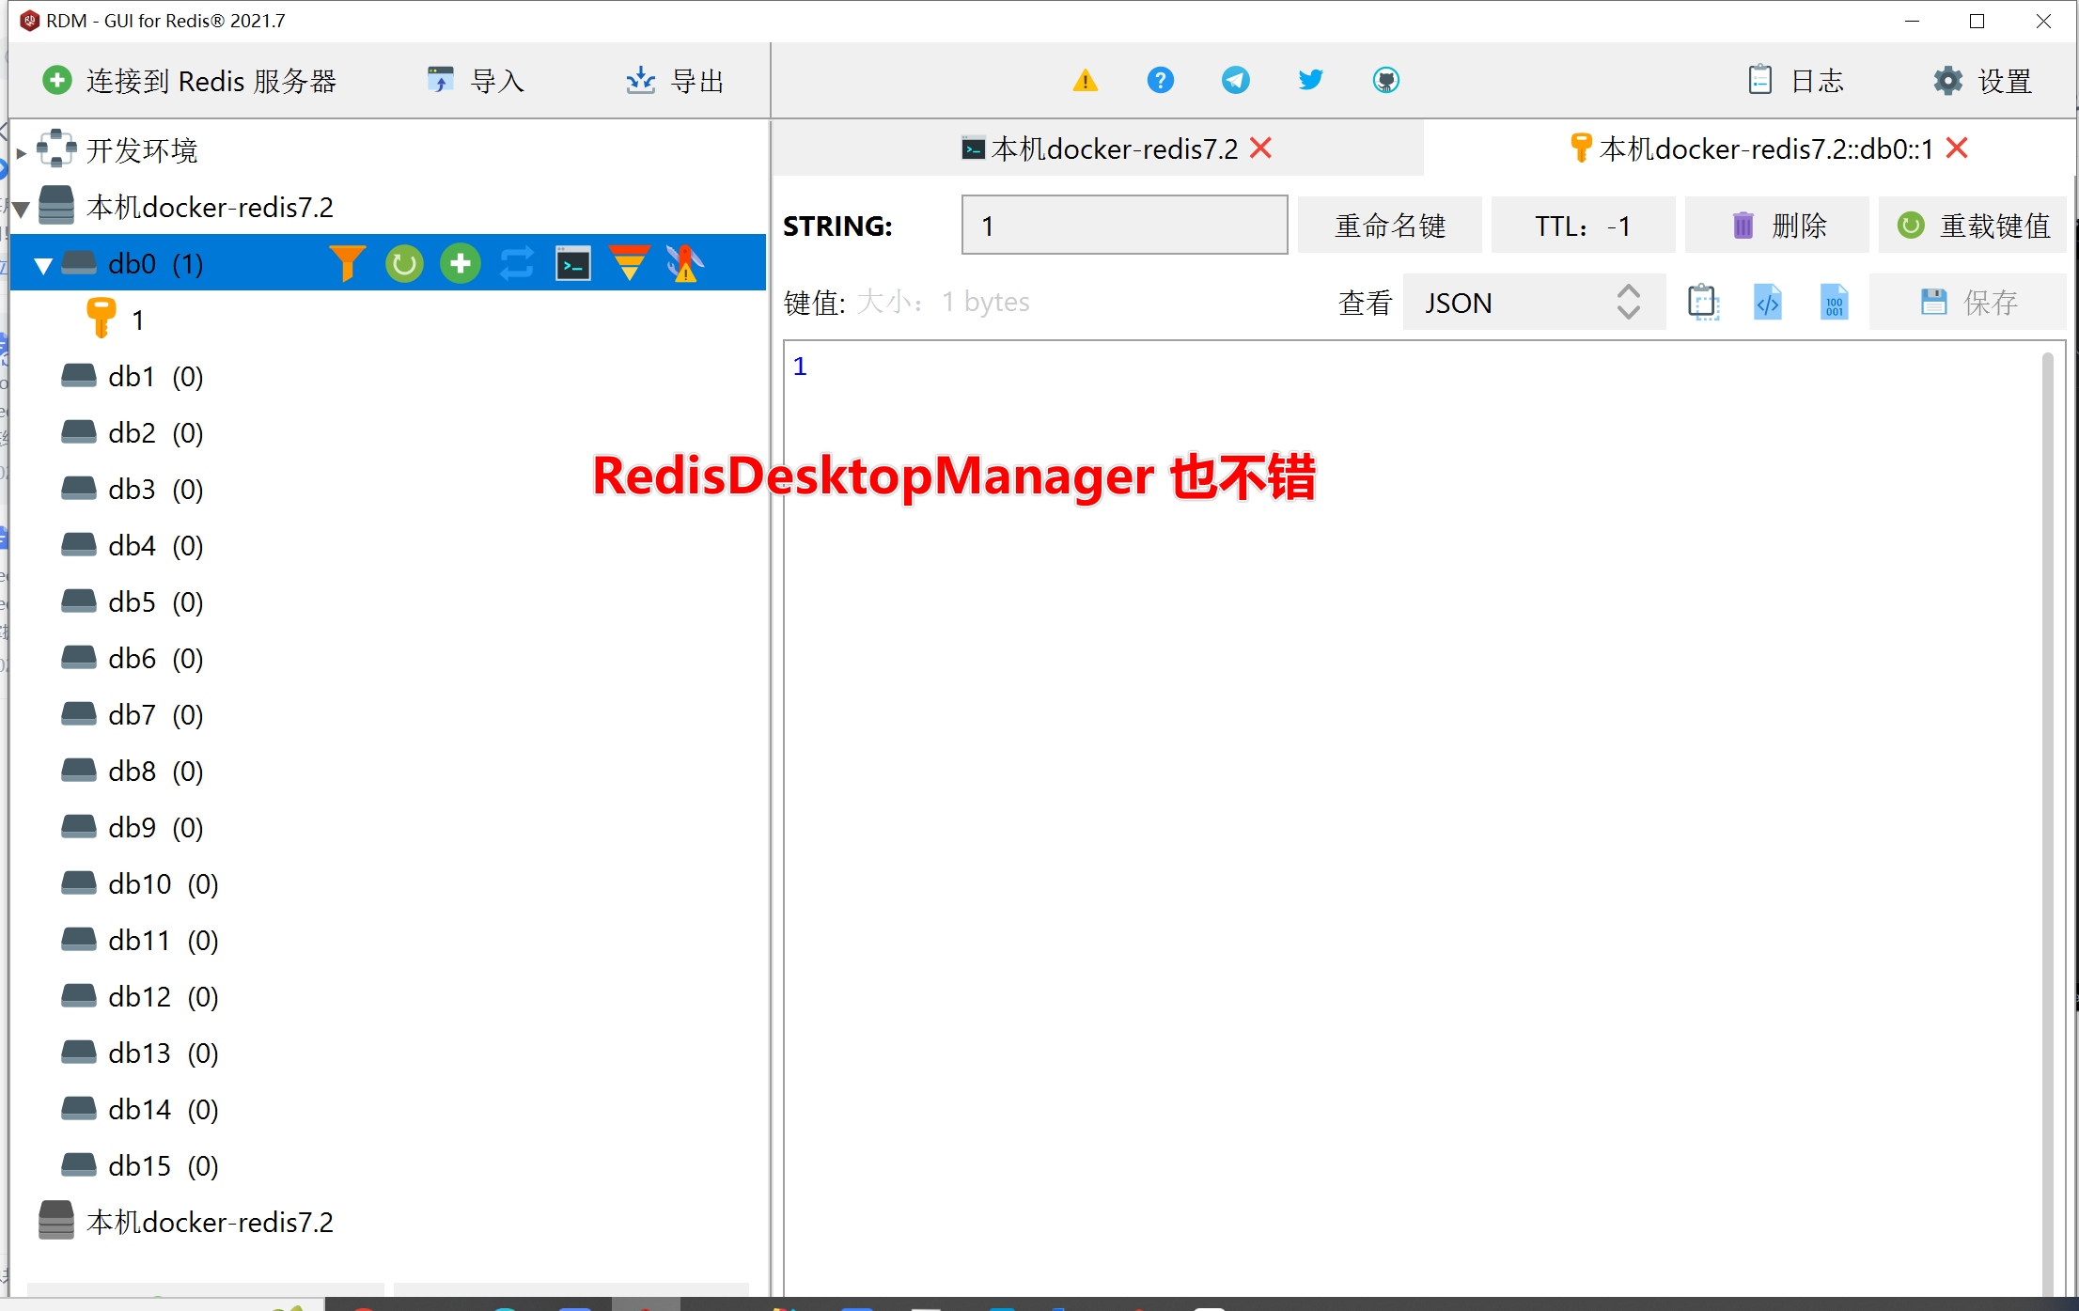Reload keys in db0
The height and width of the screenshot is (1311, 2079).
pos(404,263)
